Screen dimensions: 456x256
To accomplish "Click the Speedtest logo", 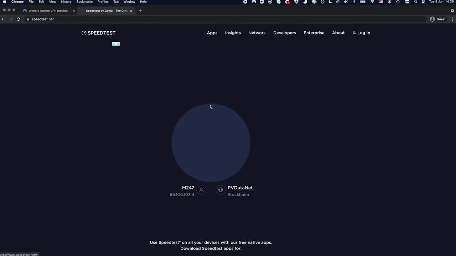I will (99, 33).
